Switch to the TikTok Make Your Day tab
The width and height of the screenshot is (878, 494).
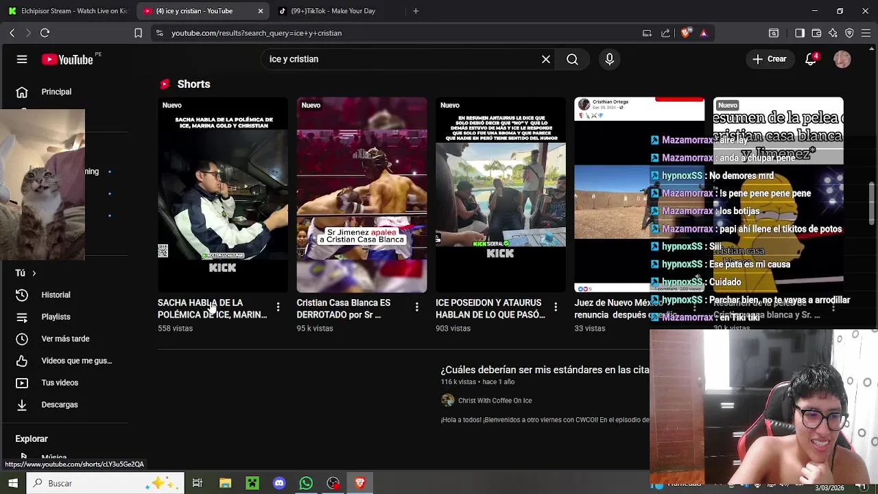coord(333,11)
